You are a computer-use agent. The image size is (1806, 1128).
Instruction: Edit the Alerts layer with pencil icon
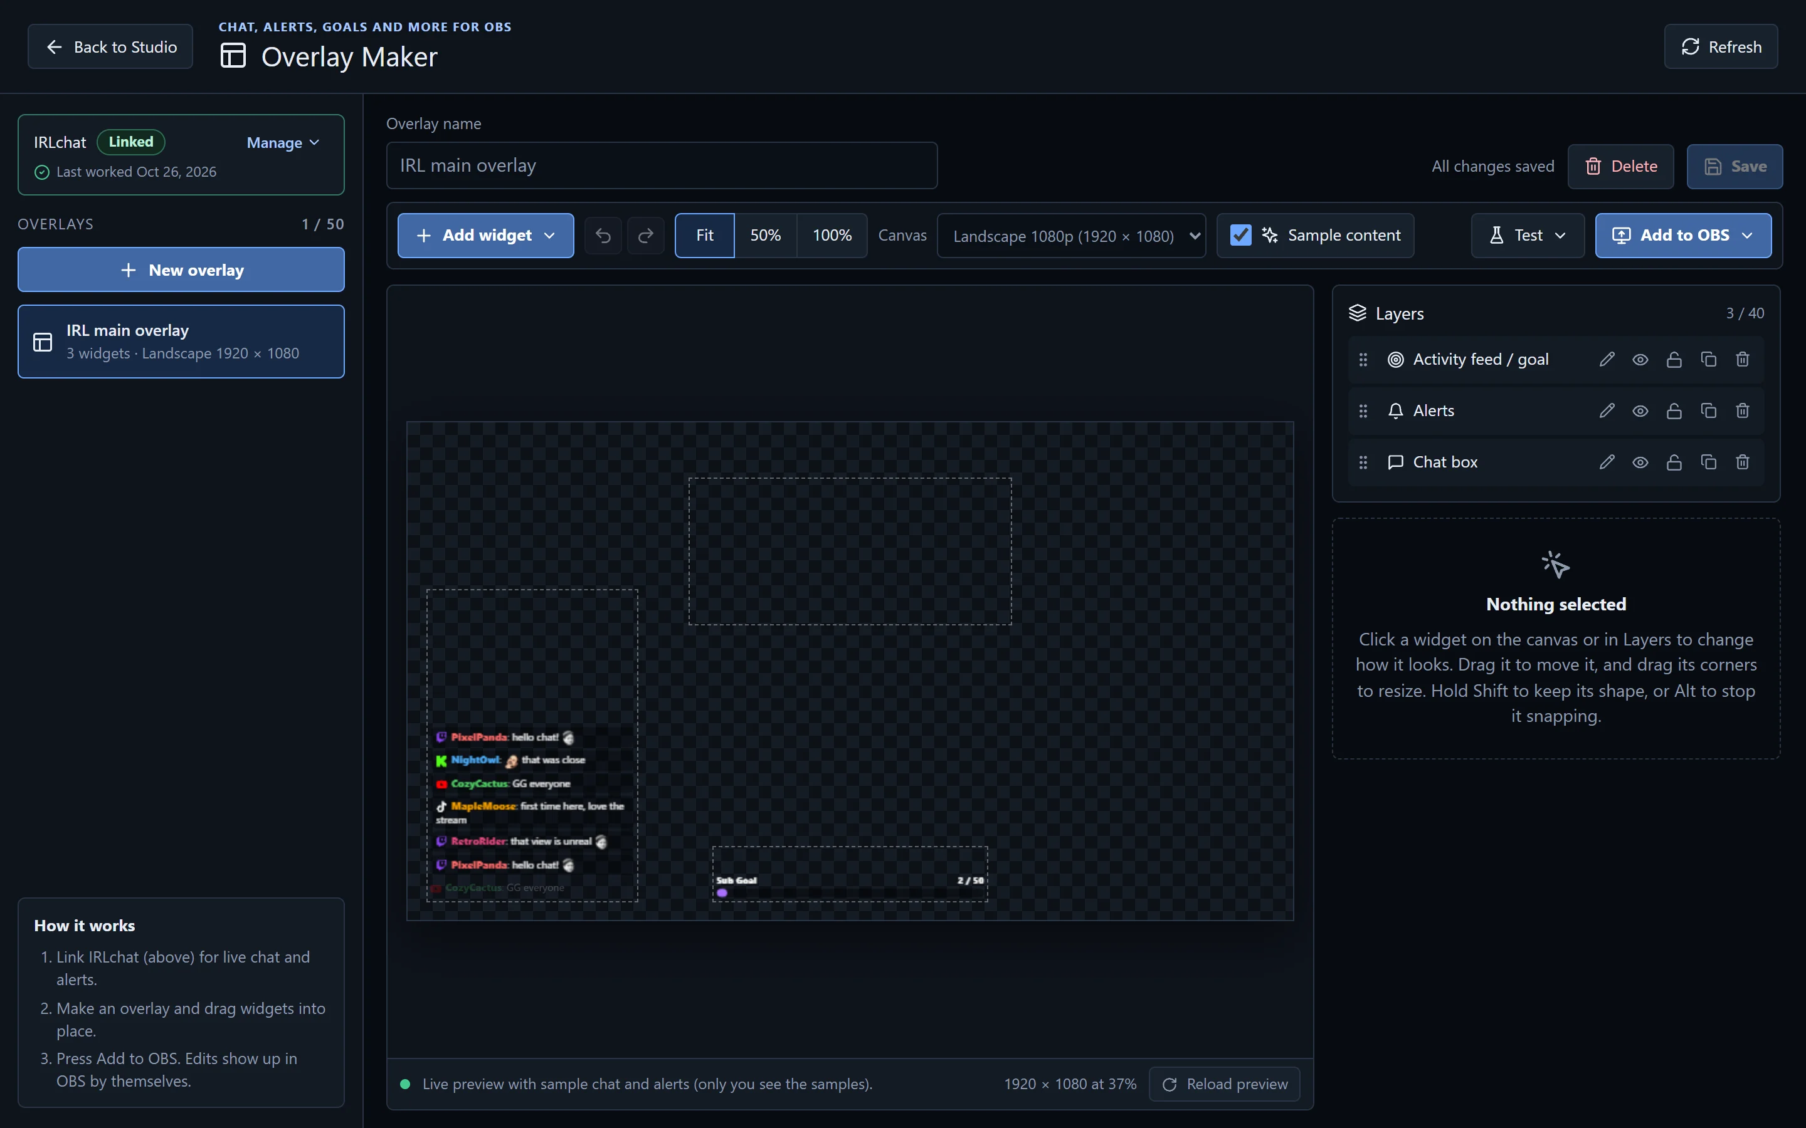(x=1607, y=411)
